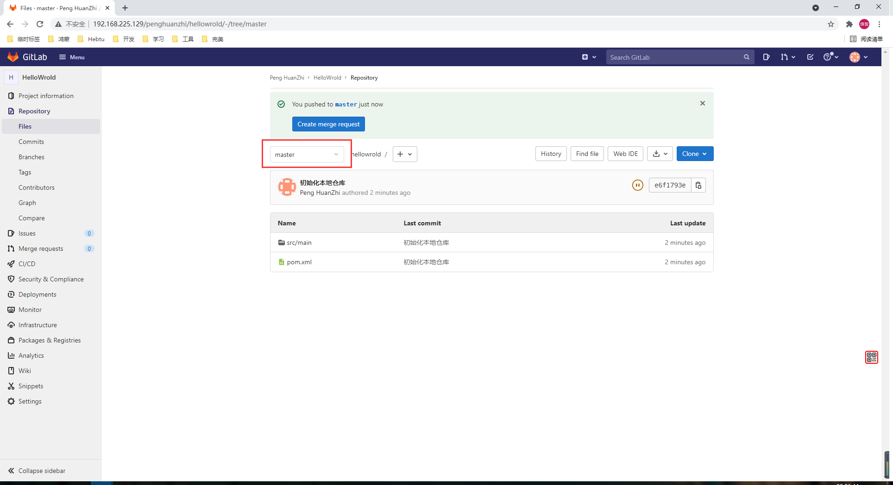Image resolution: width=893 pixels, height=485 pixels.
Task: Open browser extensions puzzle icon
Action: click(x=849, y=24)
